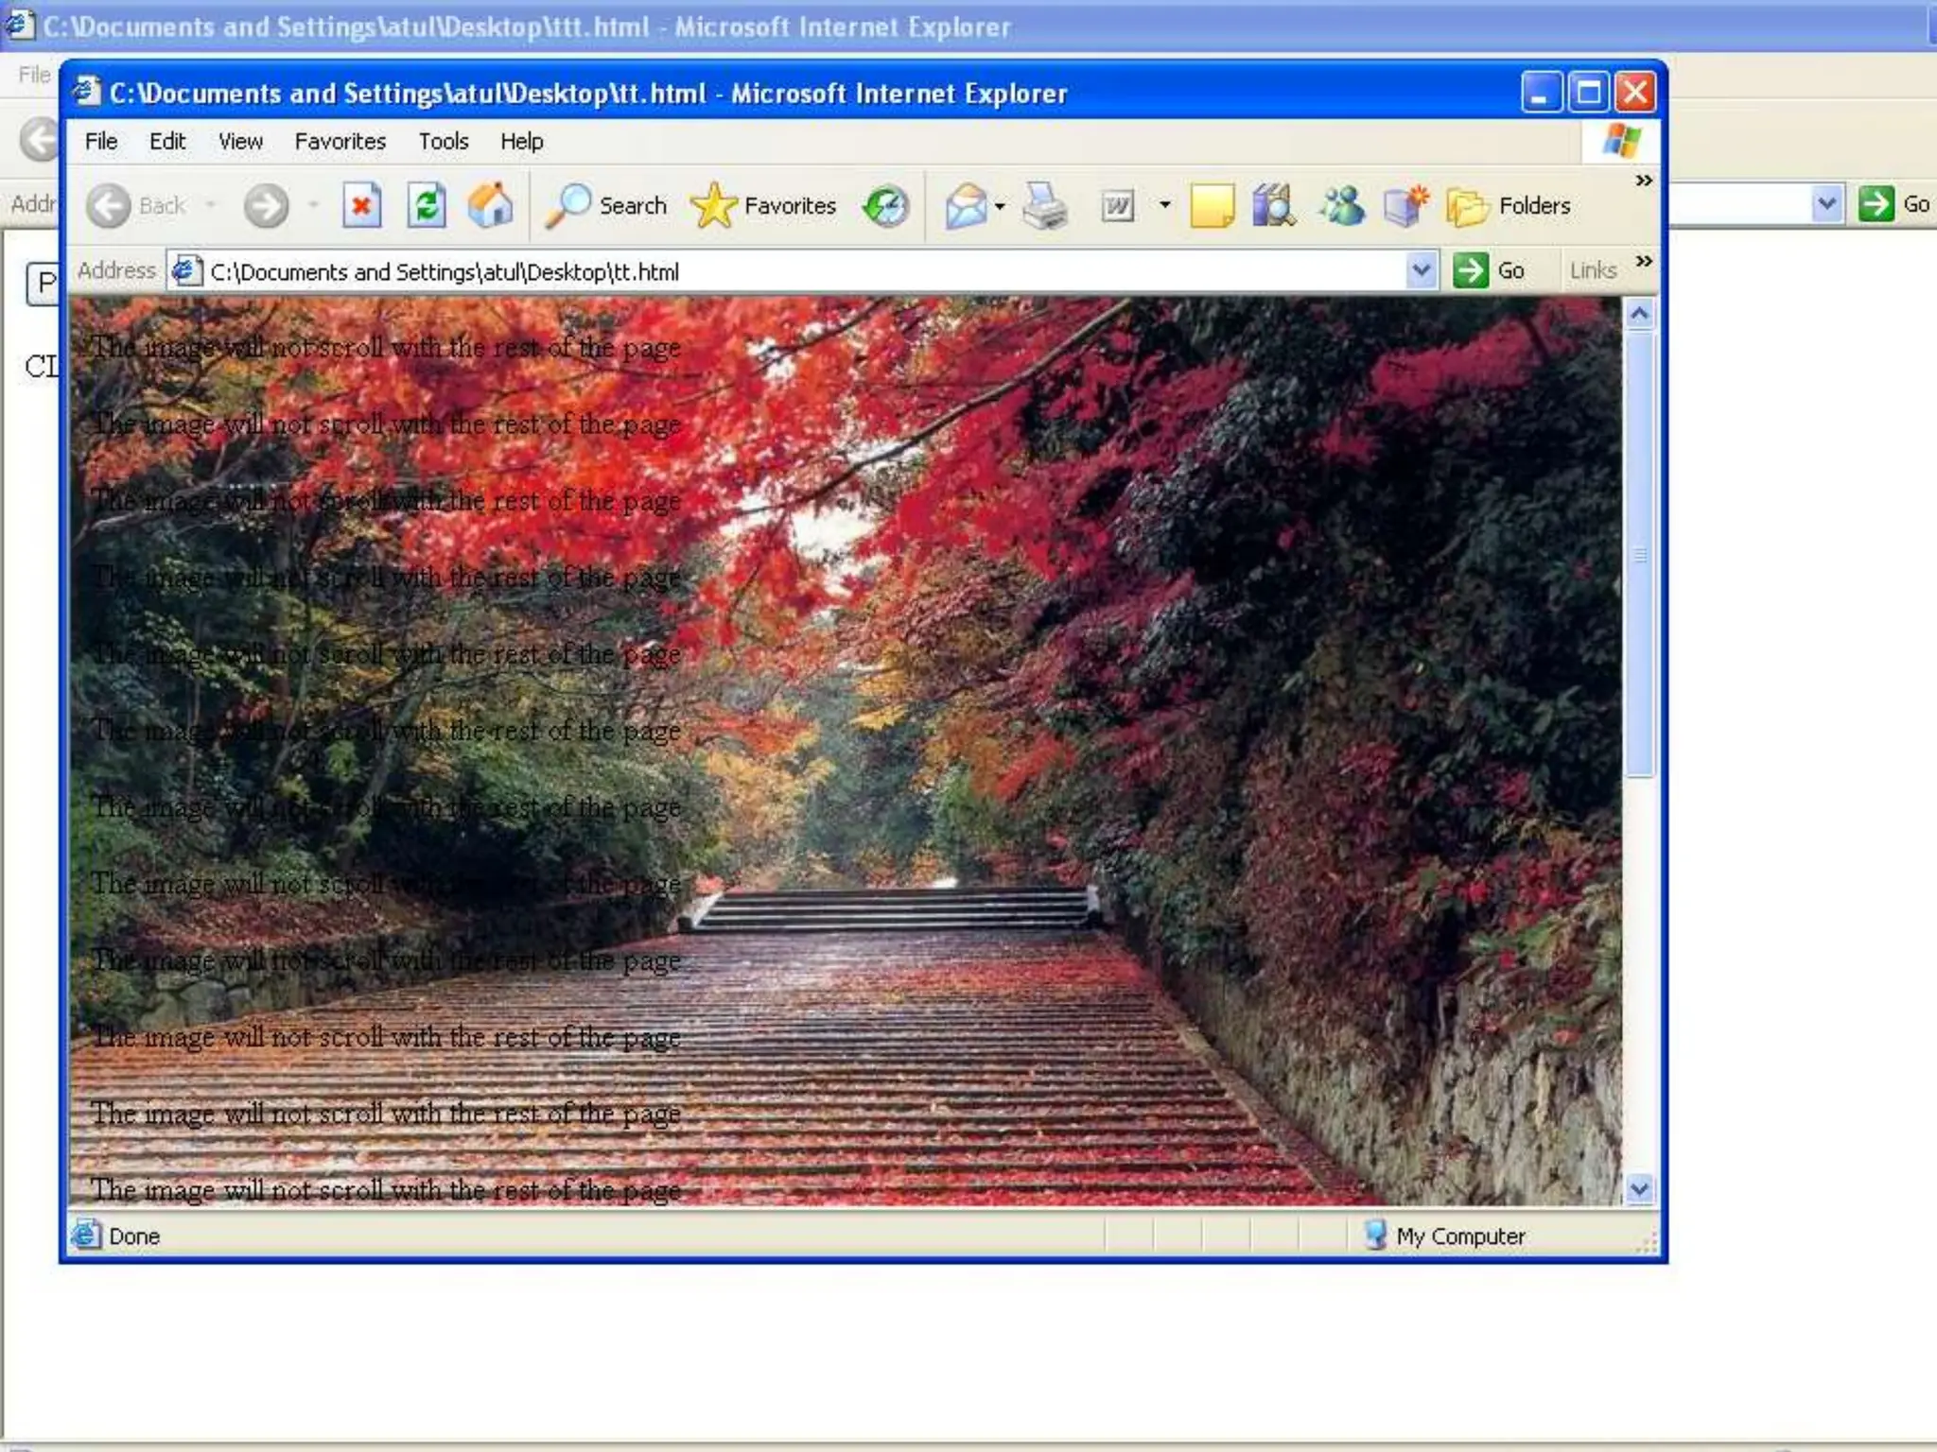Viewport: 1937px width, 1452px height.
Task: Click the scrollbar down arrow
Action: [x=1640, y=1189]
